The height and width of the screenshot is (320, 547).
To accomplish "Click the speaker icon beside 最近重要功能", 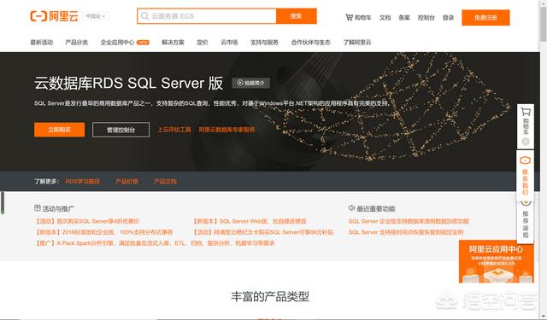I will pos(351,208).
